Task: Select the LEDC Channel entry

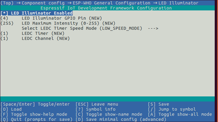Action: click(45, 38)
